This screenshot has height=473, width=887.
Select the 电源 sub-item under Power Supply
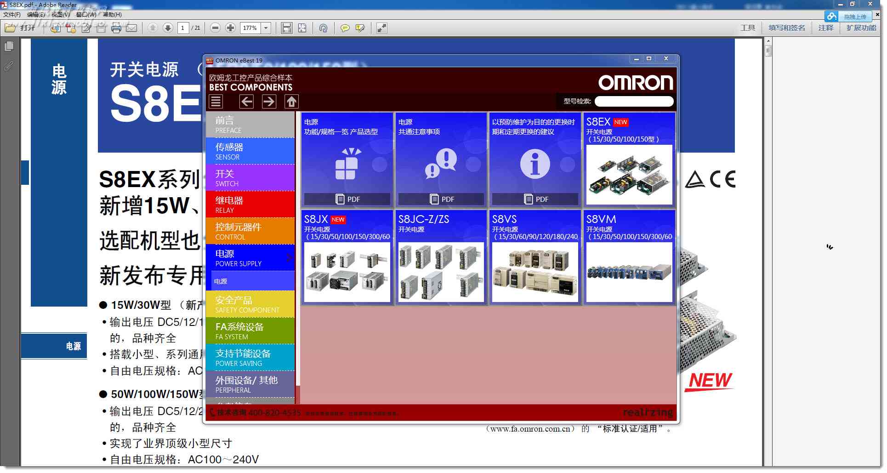coord(253,281)
